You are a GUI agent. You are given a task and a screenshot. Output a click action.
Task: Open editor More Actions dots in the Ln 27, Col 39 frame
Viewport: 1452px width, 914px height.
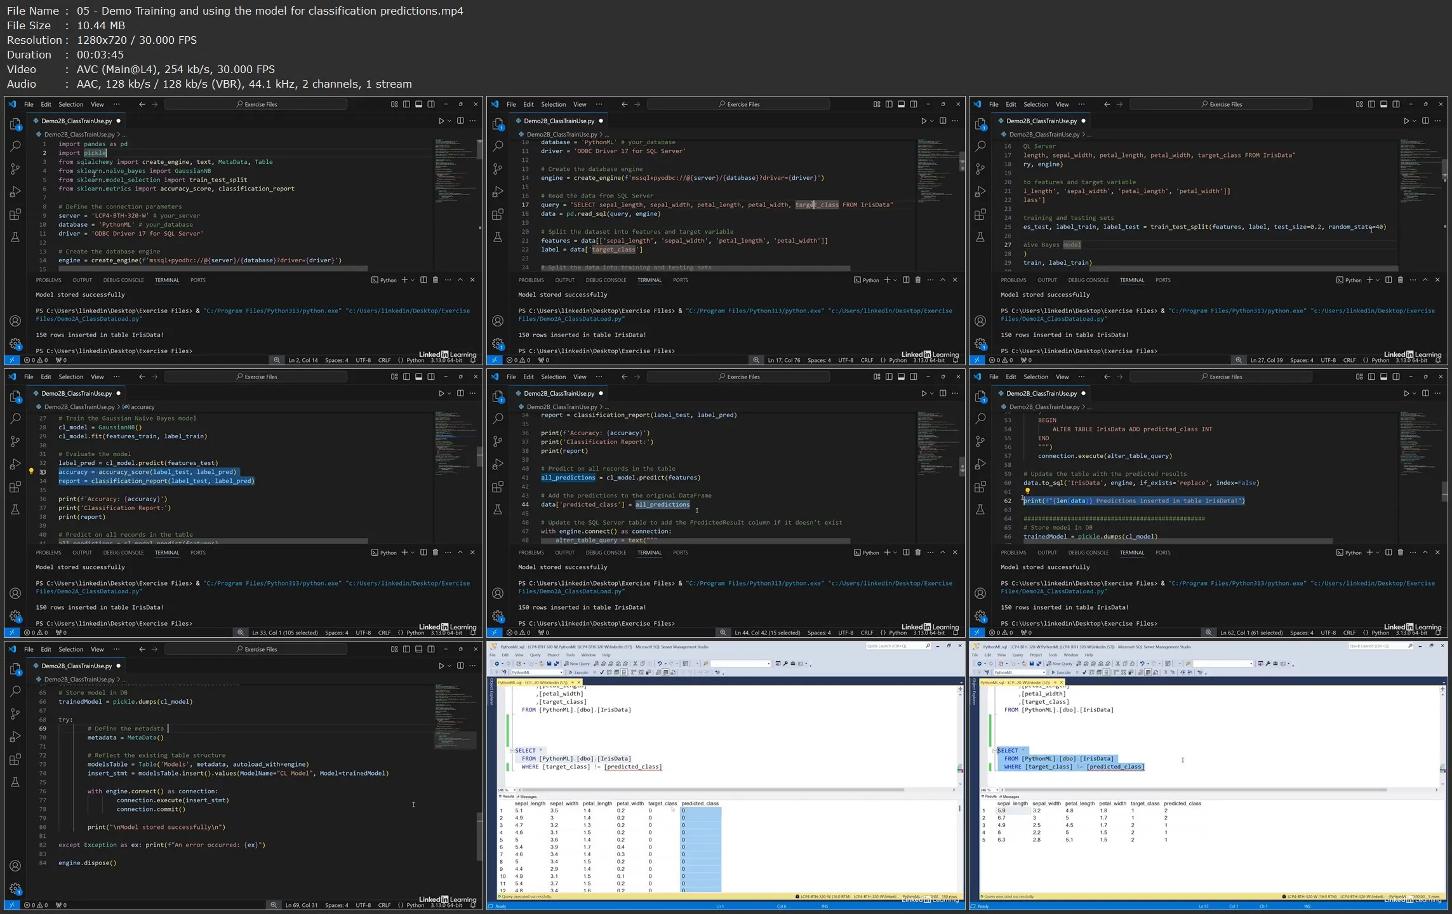[1437, 121]
